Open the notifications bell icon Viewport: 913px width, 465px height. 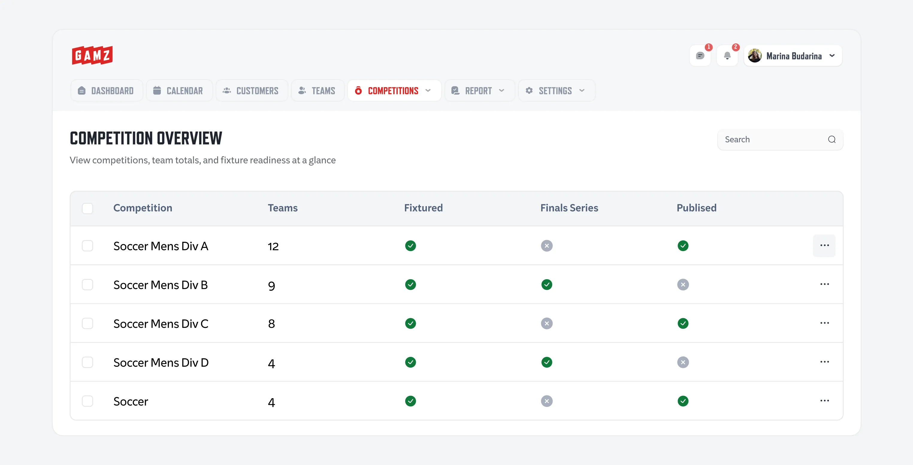727,56
